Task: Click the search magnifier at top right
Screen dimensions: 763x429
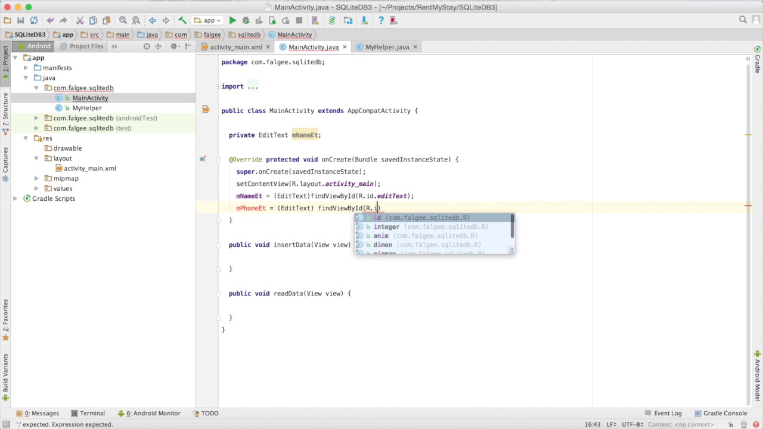Action: point(743,20)
